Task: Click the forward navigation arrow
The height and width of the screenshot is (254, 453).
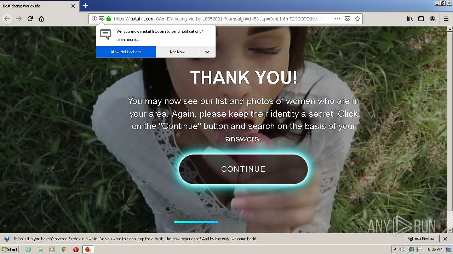Action: pyautogui.click(x=19, y=19)
